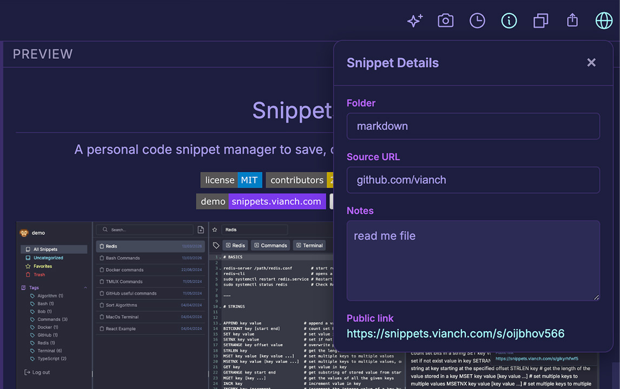Click the personal code snippet manager tagline
Viewport: 620px width, 389px height.
tap(204, 150)
